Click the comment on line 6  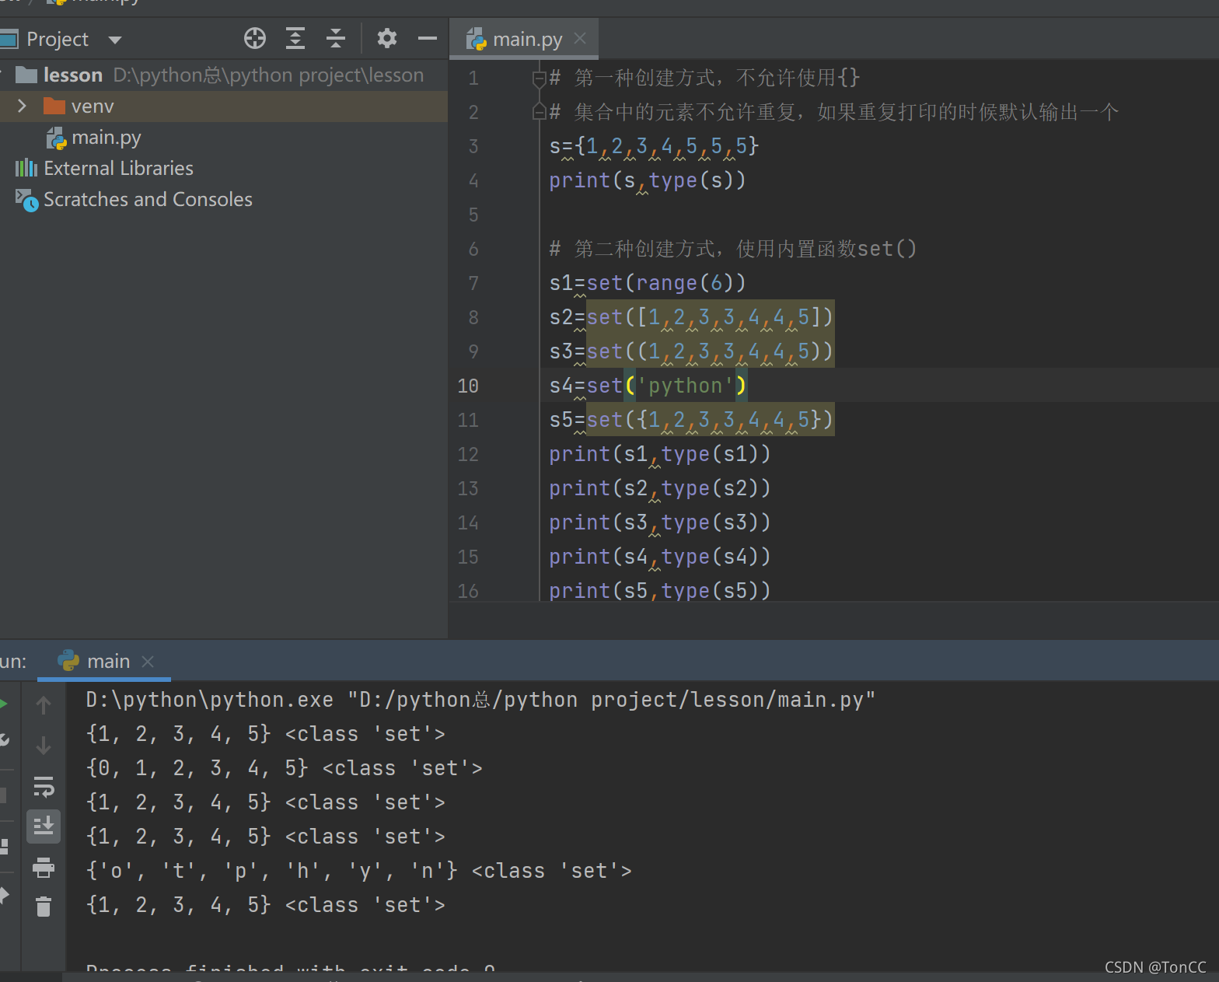tap(733, 249)
